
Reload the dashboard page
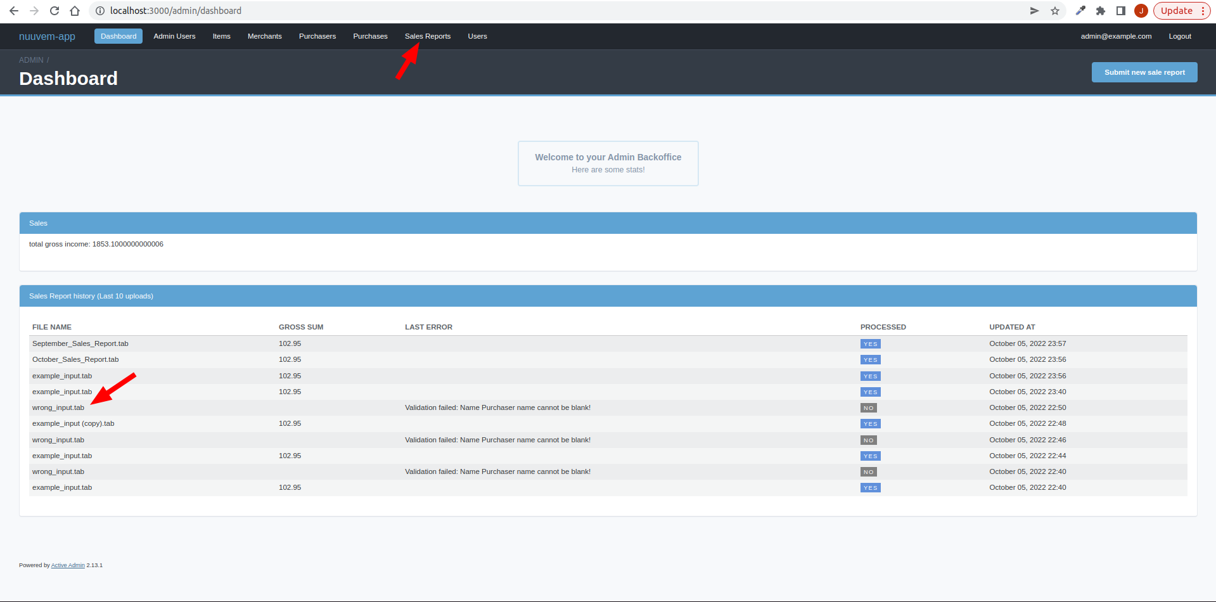pyautogui.click(x=54, y=11)
